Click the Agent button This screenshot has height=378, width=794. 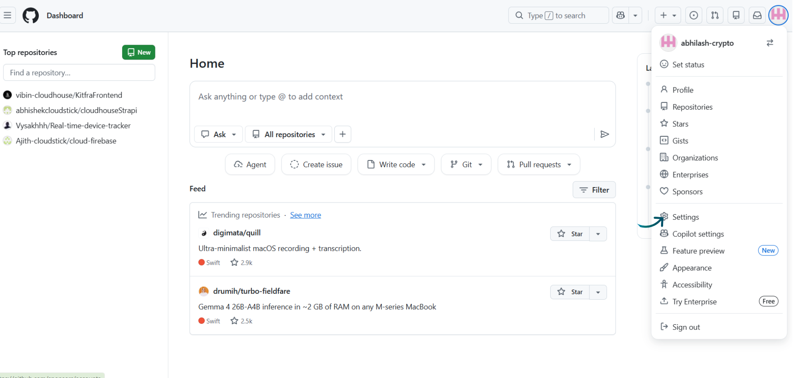point(250,165)
